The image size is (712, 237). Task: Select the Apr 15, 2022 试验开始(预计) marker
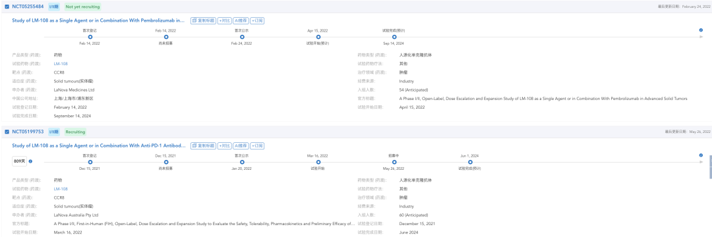(x=318, y=37)
